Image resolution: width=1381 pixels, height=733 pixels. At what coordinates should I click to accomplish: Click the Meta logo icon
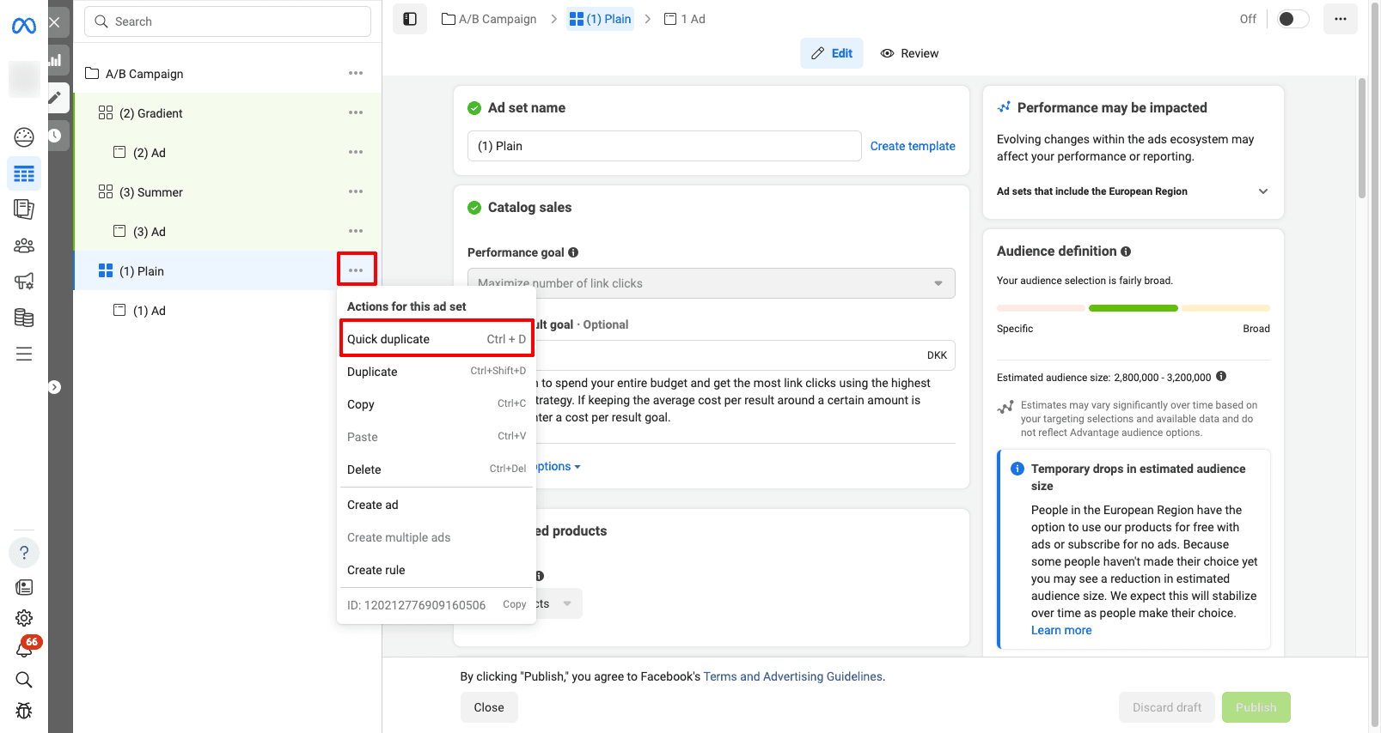(23, 26)
